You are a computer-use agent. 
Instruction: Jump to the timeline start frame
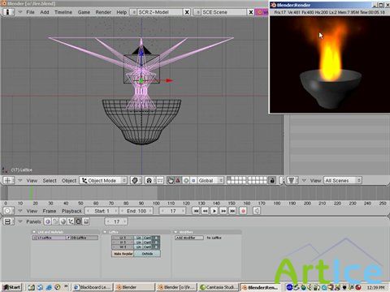click(196, 211)
